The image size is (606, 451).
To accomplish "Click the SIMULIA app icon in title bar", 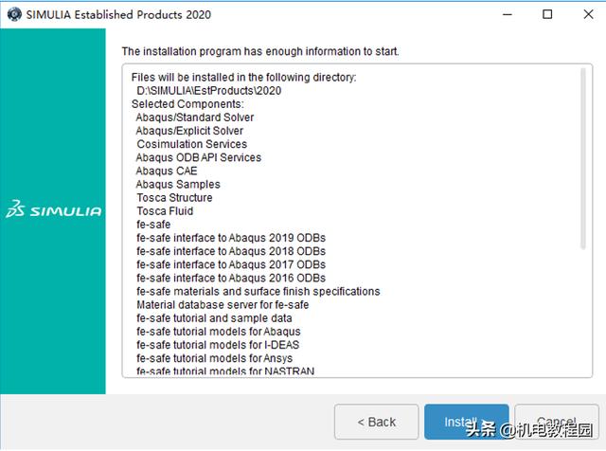I will click(14, 14).
